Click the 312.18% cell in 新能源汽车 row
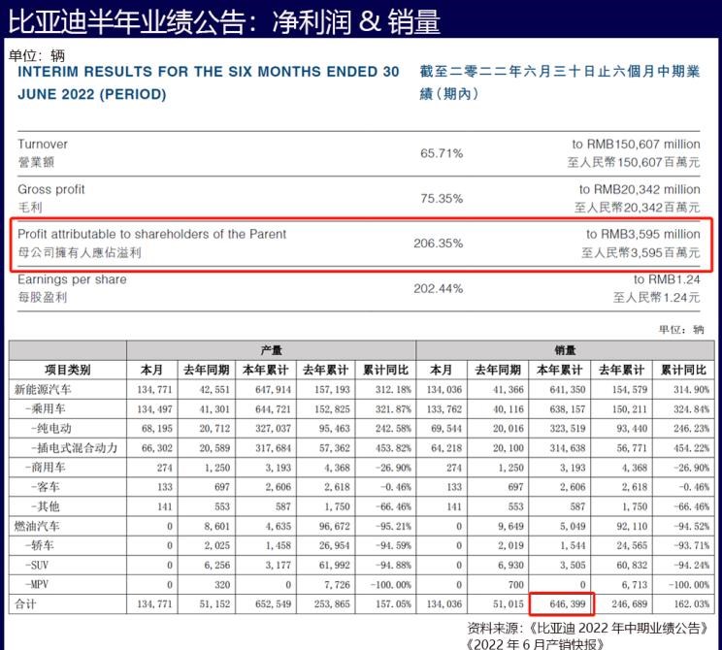Image resolution: width=722 pixels, height=650 pixels. click(x=393, y=389)
